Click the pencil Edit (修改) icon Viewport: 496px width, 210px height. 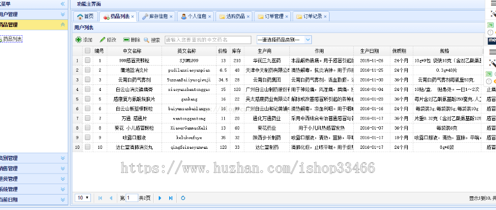pyautogui.click(x=103, y=40)
